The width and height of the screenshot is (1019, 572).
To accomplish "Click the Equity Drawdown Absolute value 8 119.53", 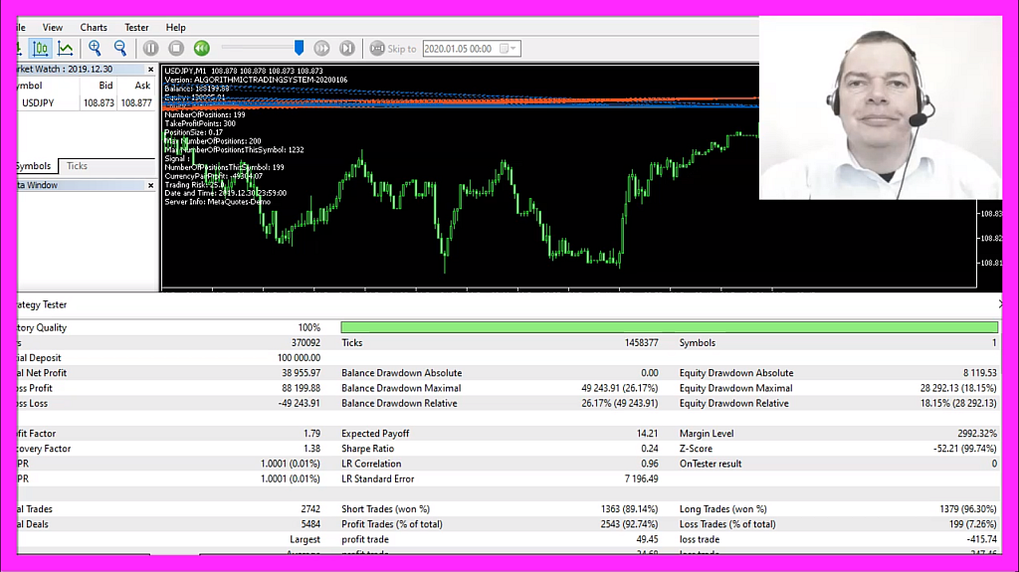I will (x=980, y=373).
